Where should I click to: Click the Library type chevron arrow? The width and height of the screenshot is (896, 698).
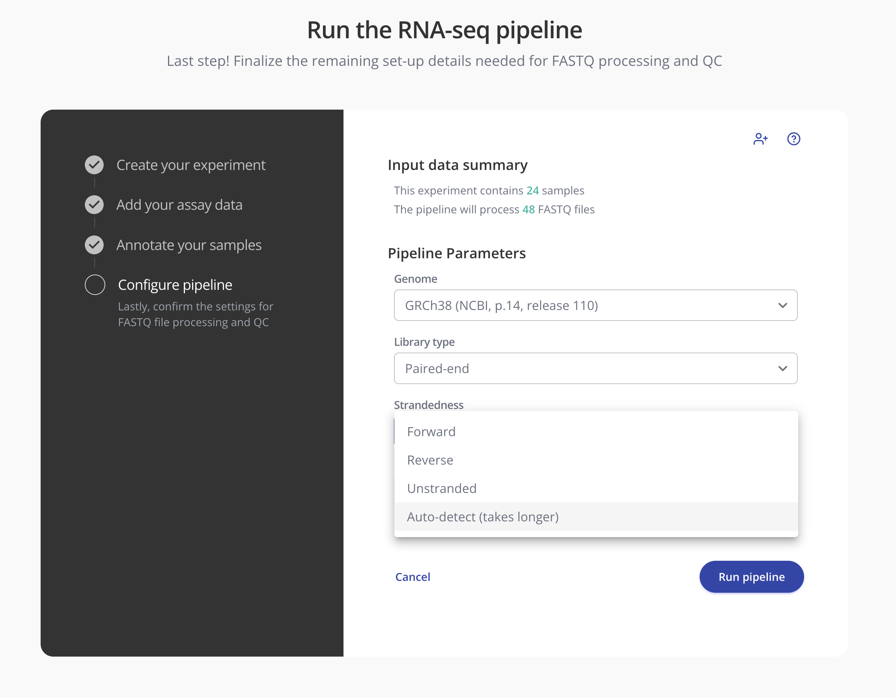coord(782,368)
